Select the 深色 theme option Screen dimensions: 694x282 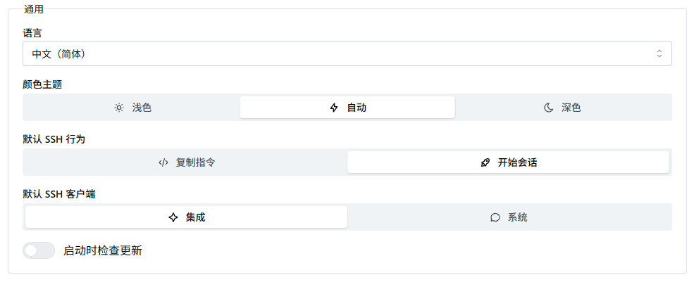pyautogui.click(x=571, y=108)
